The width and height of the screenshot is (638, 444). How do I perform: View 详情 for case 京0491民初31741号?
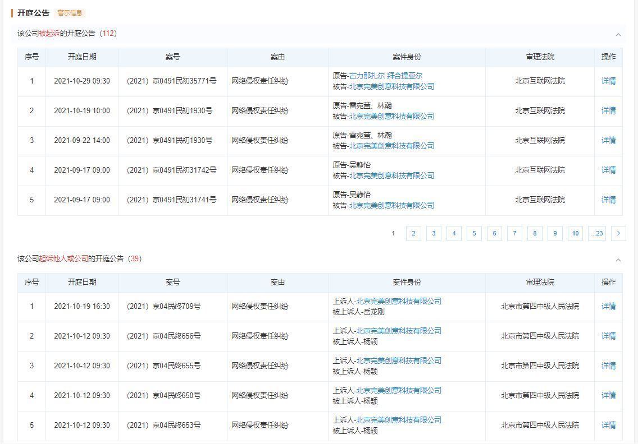pyautogui.click(x=608, y=200)
